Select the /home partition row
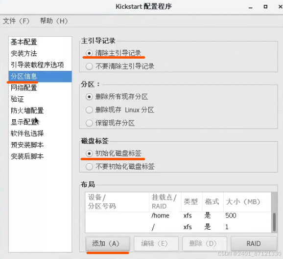This screenshot has width=283, height=259. (178, 216)
